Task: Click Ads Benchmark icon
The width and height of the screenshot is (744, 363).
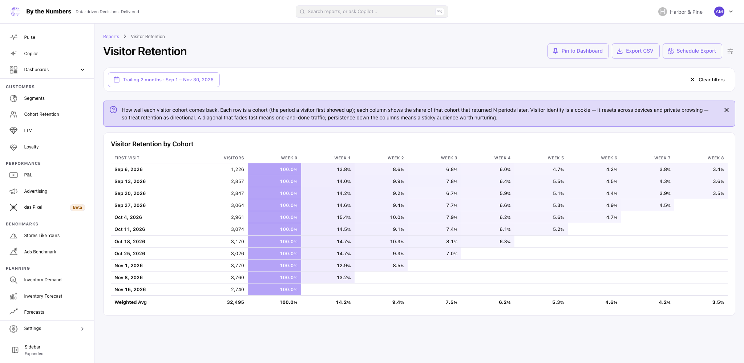Action: (13, 252)
